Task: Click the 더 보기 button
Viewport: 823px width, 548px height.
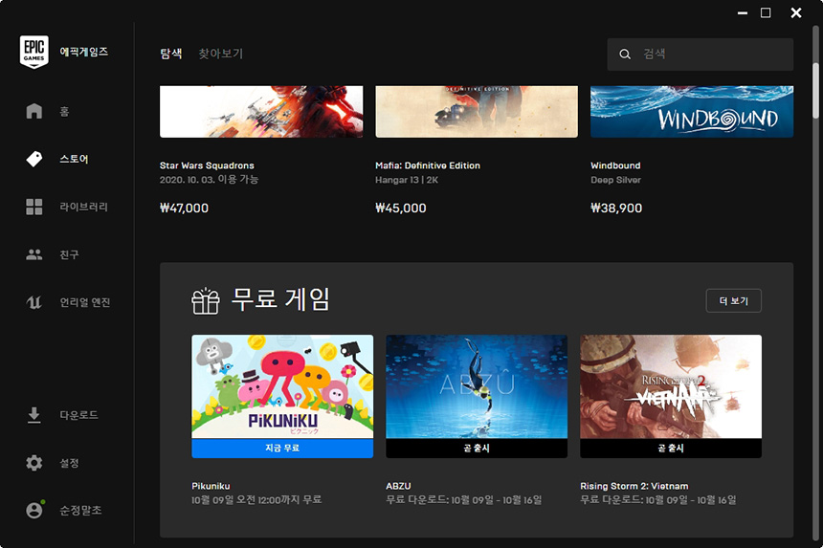Action: point(734,300)
